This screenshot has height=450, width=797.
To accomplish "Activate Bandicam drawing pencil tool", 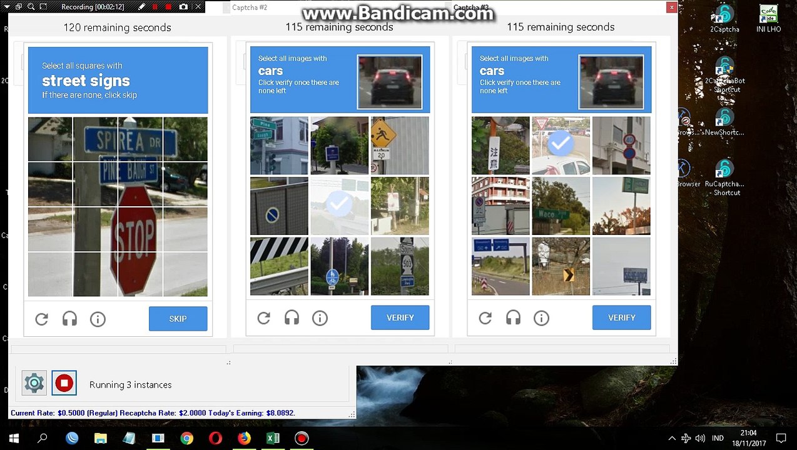I will click(x=141, y=7).
